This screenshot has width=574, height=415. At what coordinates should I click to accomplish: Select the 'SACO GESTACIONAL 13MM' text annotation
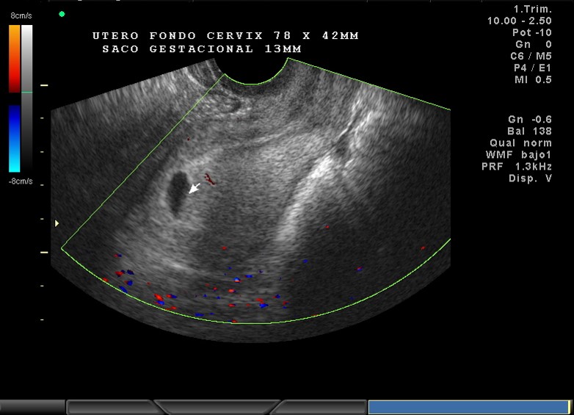coord(202,49)
